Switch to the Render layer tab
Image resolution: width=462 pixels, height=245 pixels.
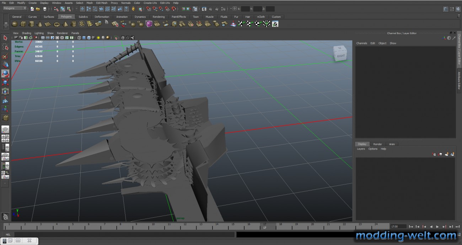pos(377,144)
